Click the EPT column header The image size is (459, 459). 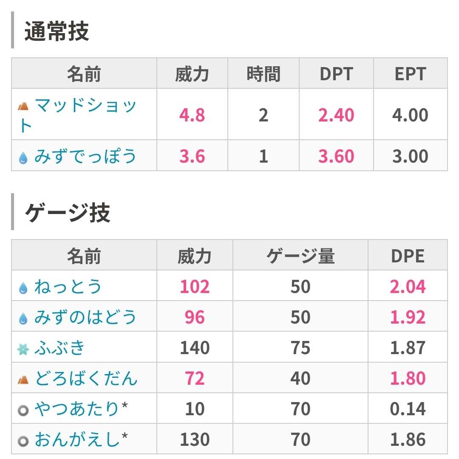(x=411, y=73)
